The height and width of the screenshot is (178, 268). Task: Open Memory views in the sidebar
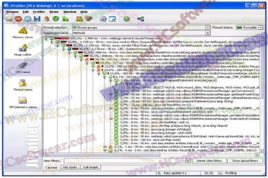pyautogui.click(x=23, y=33)
